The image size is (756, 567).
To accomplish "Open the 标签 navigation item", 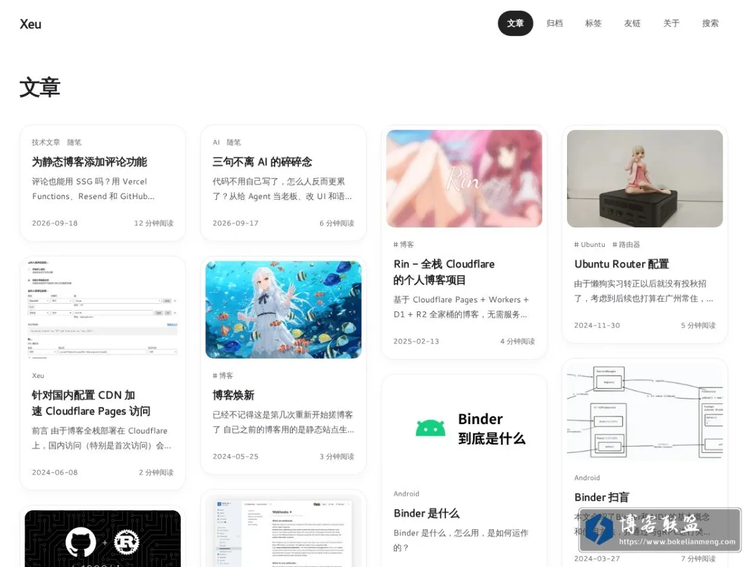I will (x=593, y=23).
